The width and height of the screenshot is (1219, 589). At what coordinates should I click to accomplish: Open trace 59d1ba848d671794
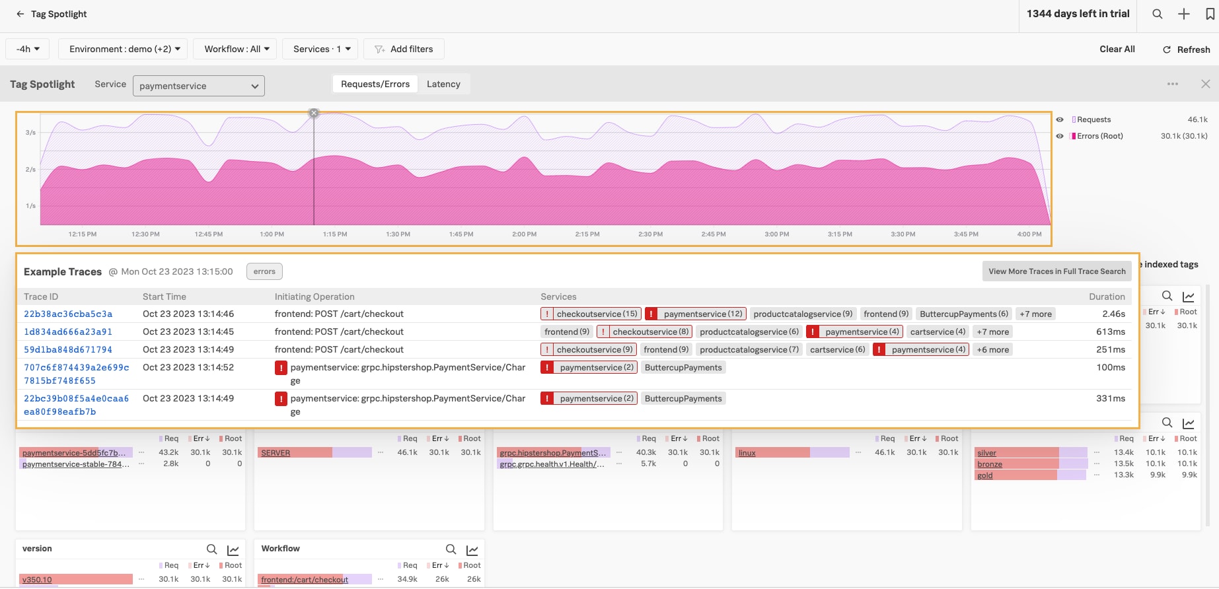pyautogui.click(x=68, y=349)
